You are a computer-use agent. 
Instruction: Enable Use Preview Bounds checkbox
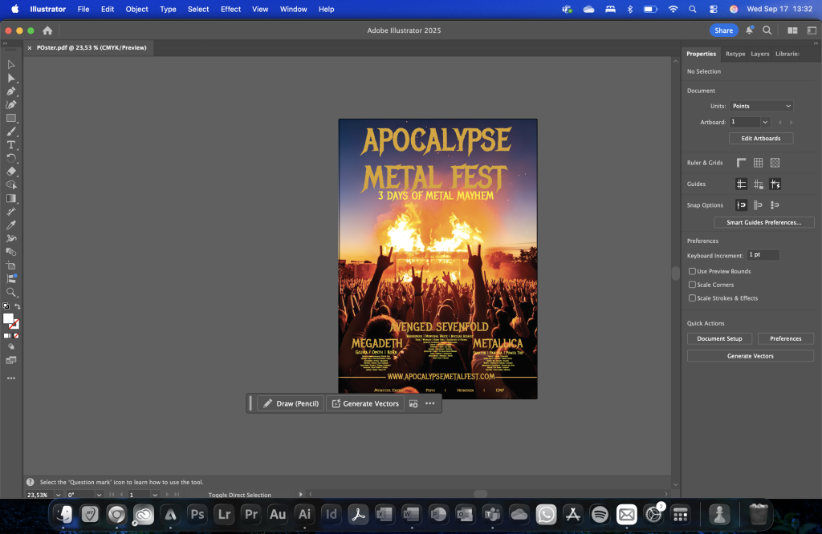pyautogui.click(x=692, y=271)
